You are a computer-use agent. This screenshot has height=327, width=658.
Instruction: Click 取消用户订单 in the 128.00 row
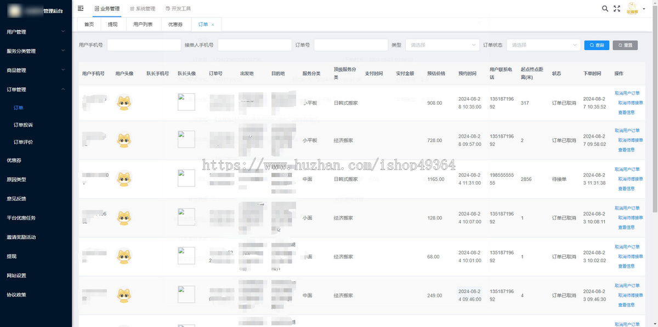(x=627, y=208)
